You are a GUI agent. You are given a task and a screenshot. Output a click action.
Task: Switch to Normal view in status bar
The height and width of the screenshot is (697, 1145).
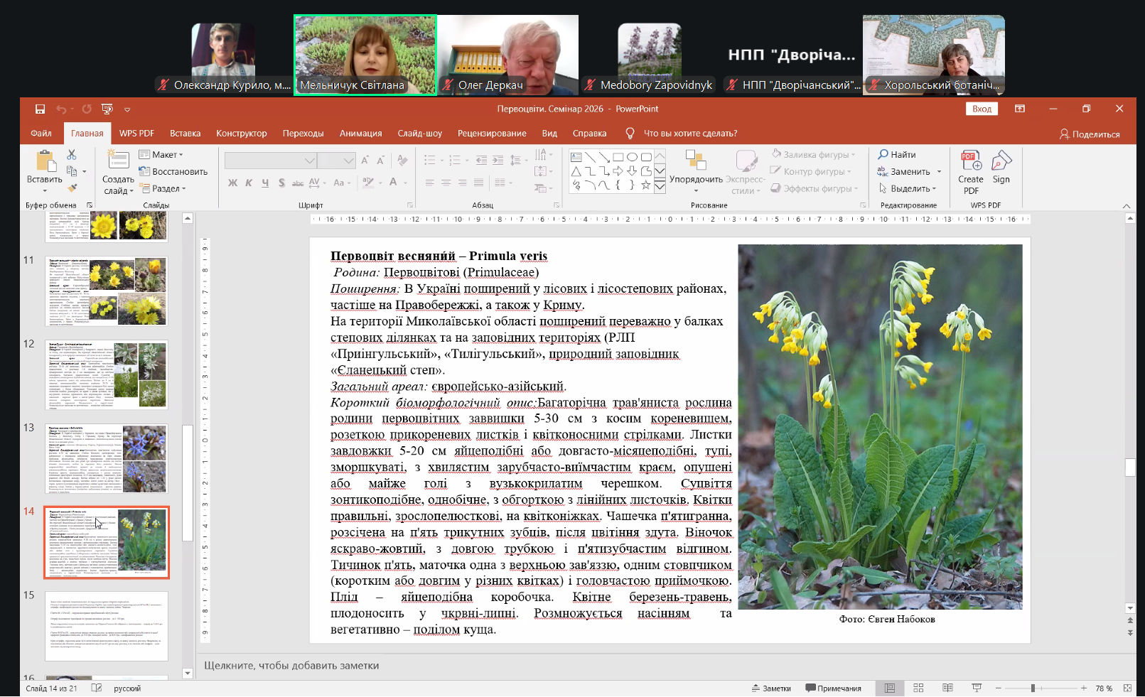click(x=889, y=688)
